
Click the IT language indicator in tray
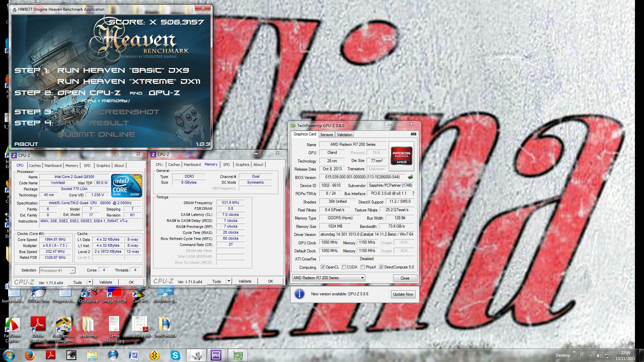pos(582,355)
